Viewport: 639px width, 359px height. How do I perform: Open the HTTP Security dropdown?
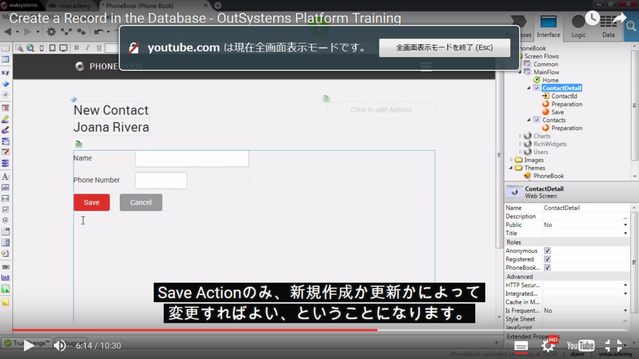pos(625,285)
